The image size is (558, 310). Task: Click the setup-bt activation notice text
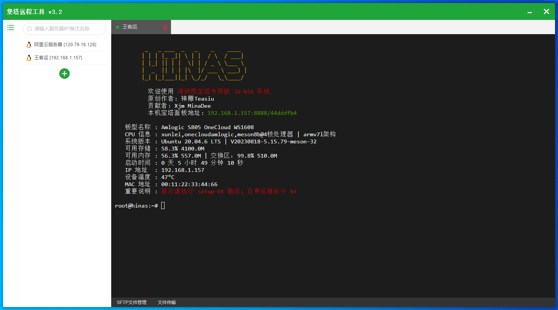point(229,191)
